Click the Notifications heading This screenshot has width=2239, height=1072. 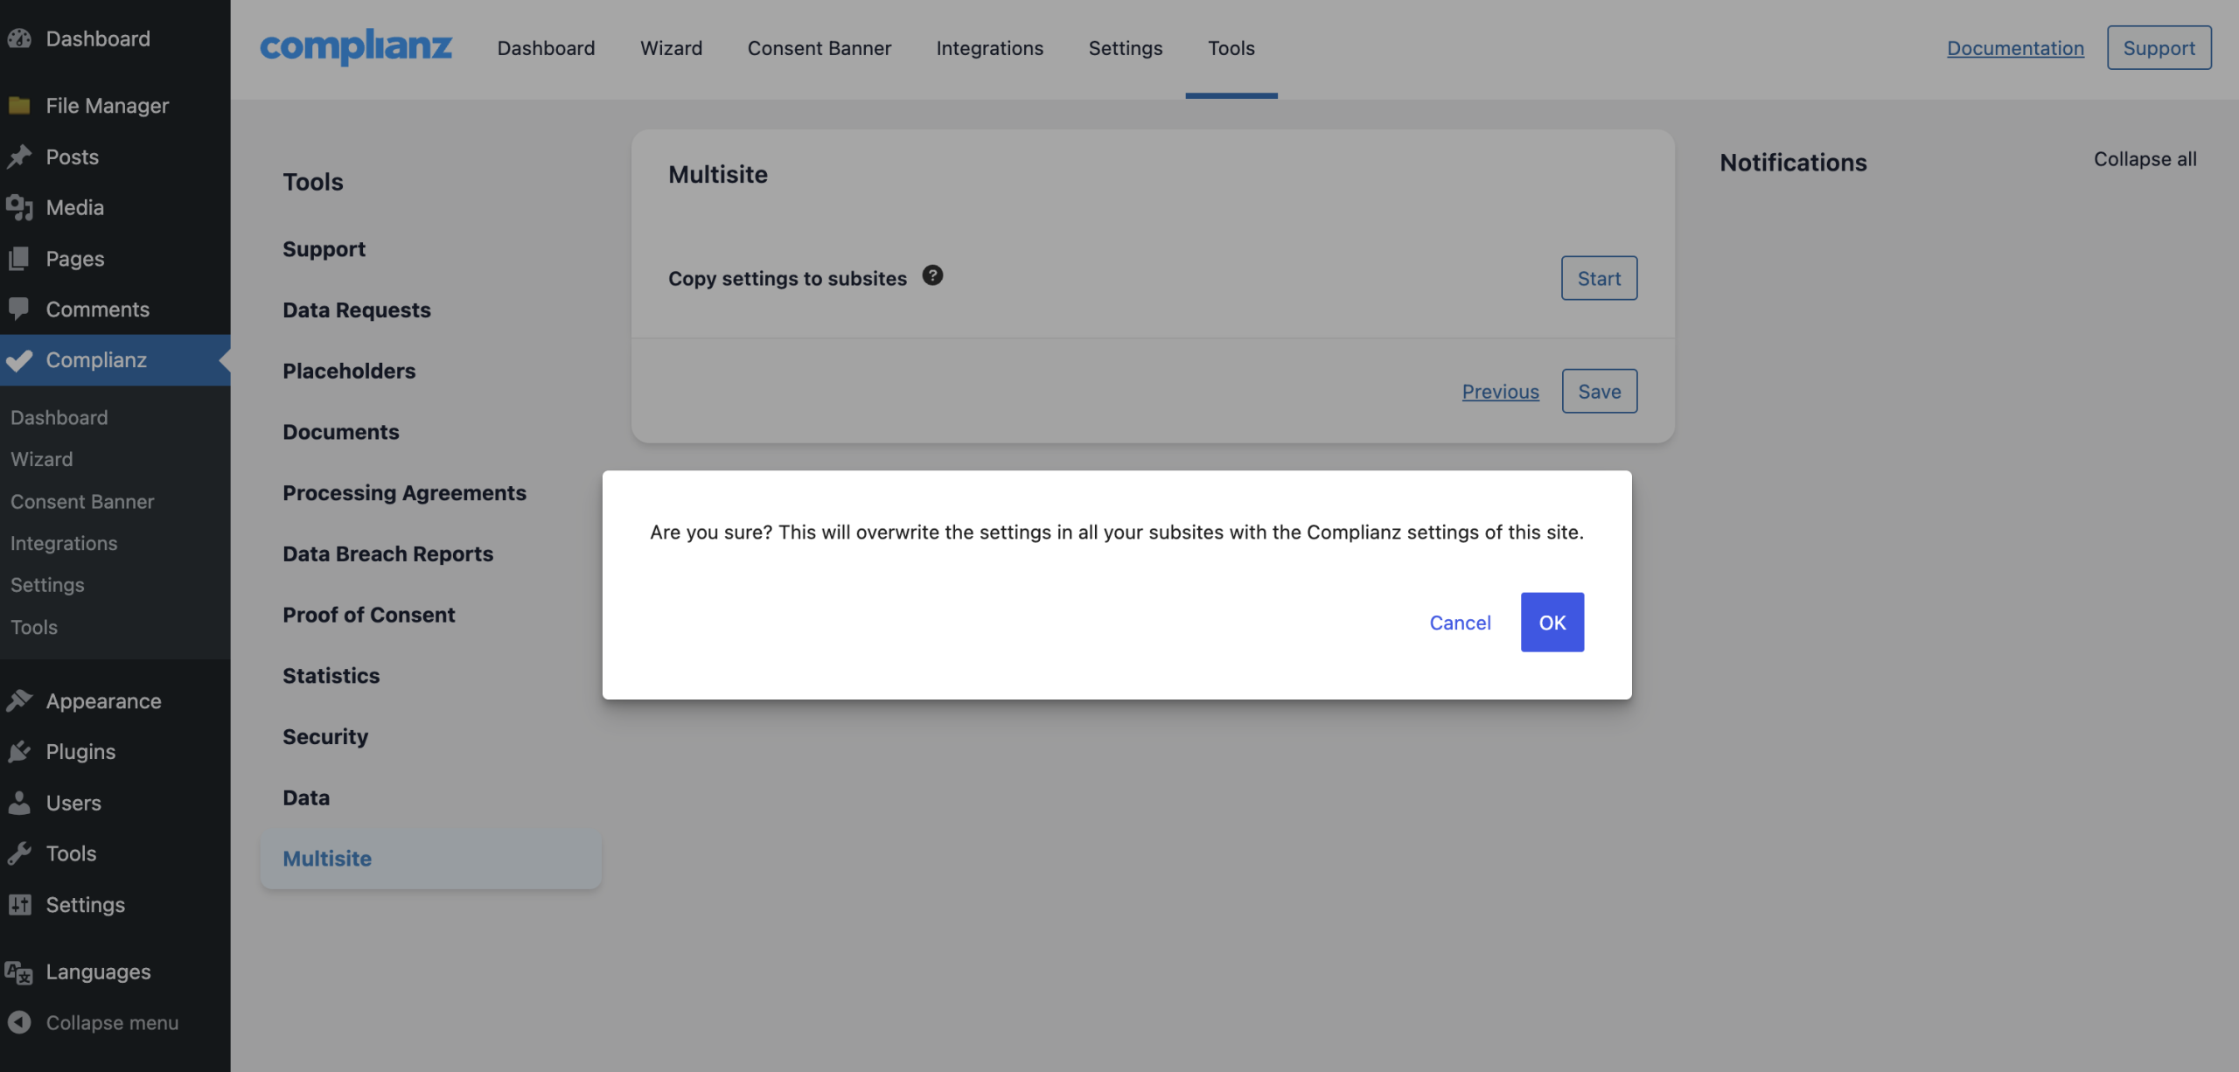1793,162
